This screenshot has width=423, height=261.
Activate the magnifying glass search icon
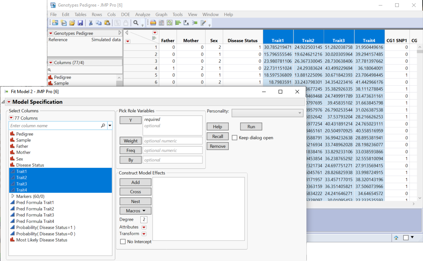[x=136, y=23]
